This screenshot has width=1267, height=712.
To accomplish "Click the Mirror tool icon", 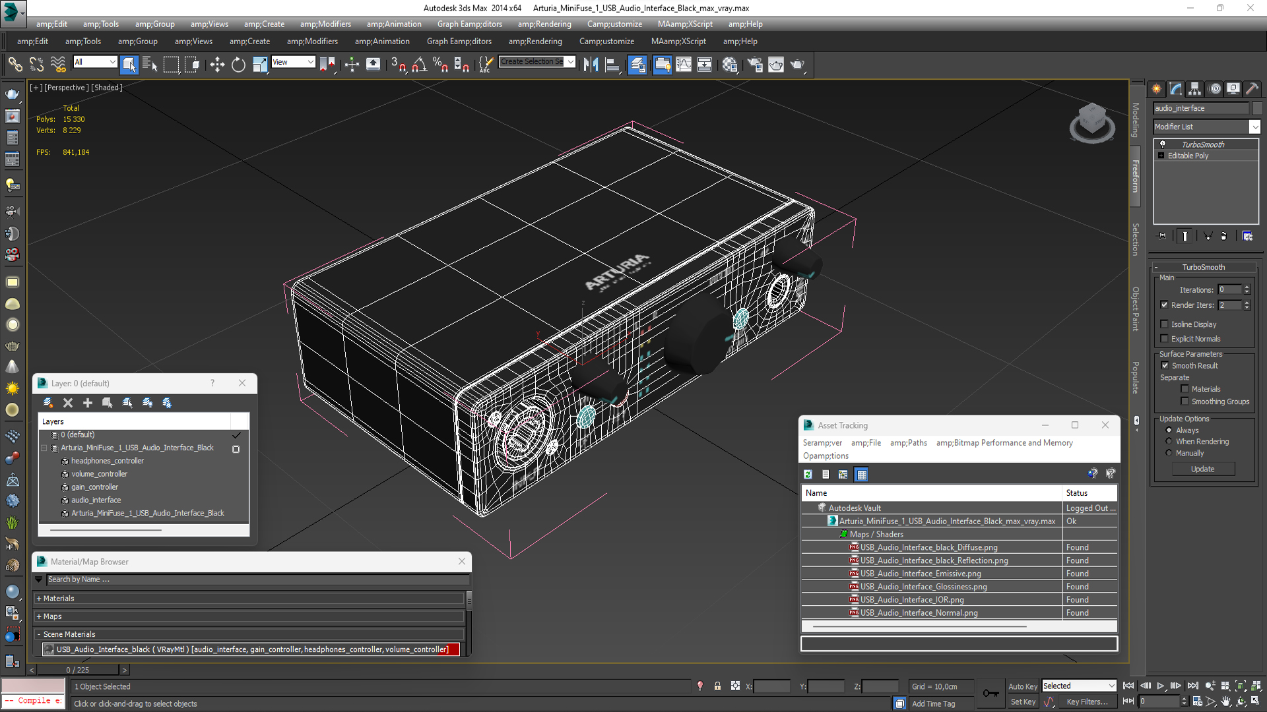I will point(591,65).
